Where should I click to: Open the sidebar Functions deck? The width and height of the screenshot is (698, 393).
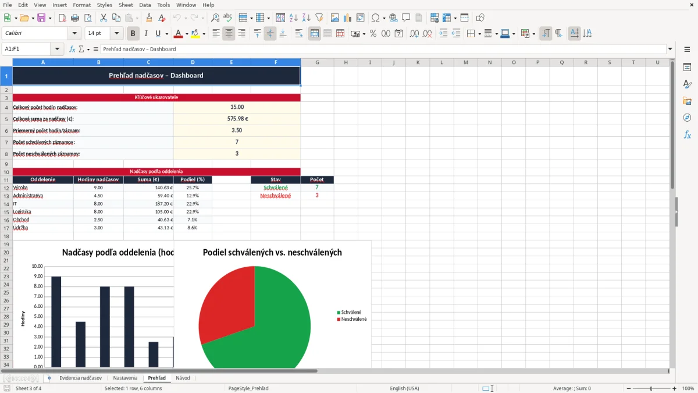(x=687, y=135)
